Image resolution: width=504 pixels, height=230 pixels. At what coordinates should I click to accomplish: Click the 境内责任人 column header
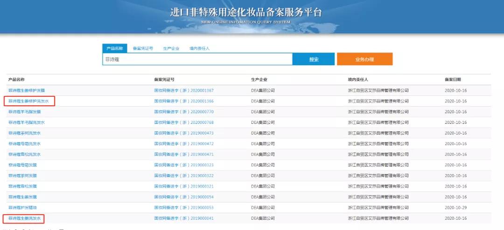(x=358, y=80)
